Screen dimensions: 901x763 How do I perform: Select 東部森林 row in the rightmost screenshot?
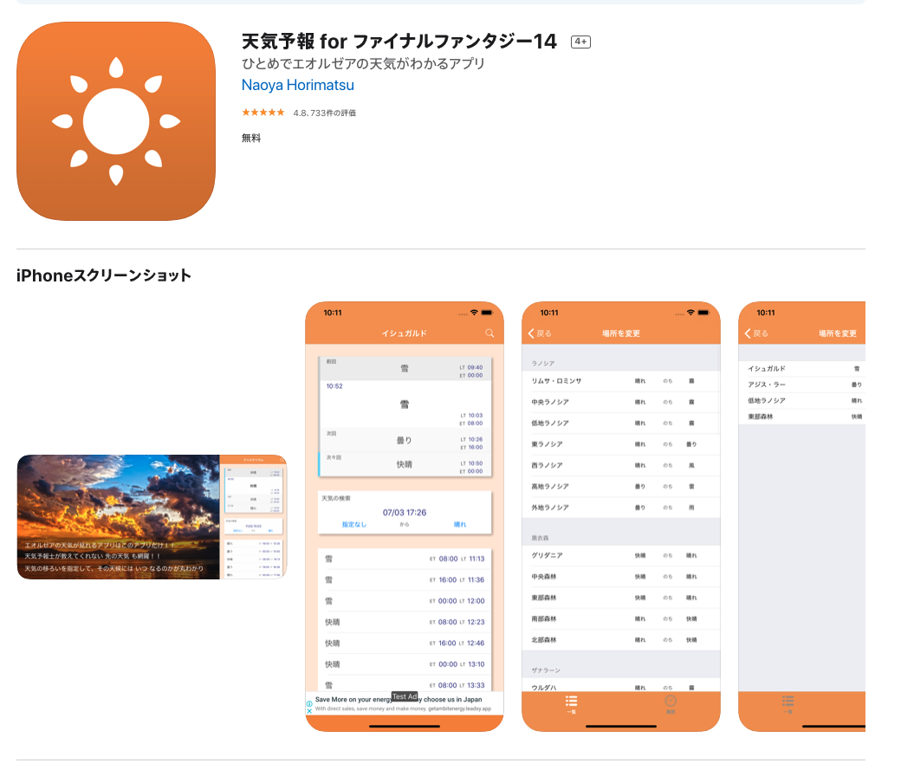801,417
